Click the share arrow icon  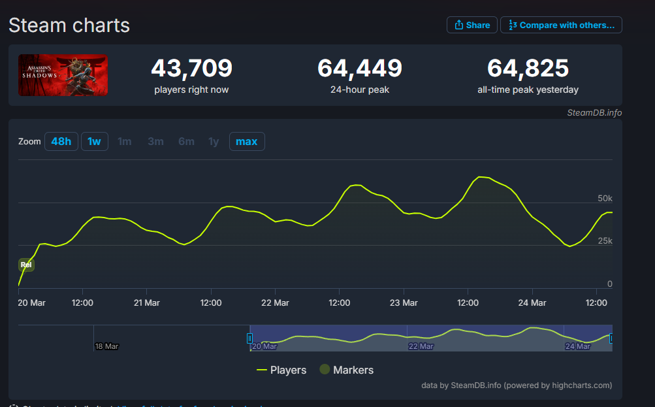[x=458, y=25]
